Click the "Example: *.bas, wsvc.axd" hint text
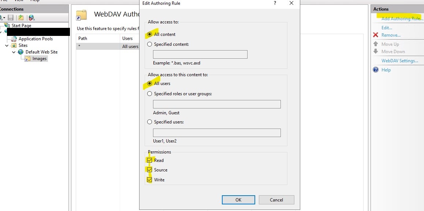The width and height of the screenshot is (424, 211). (176, 63)
